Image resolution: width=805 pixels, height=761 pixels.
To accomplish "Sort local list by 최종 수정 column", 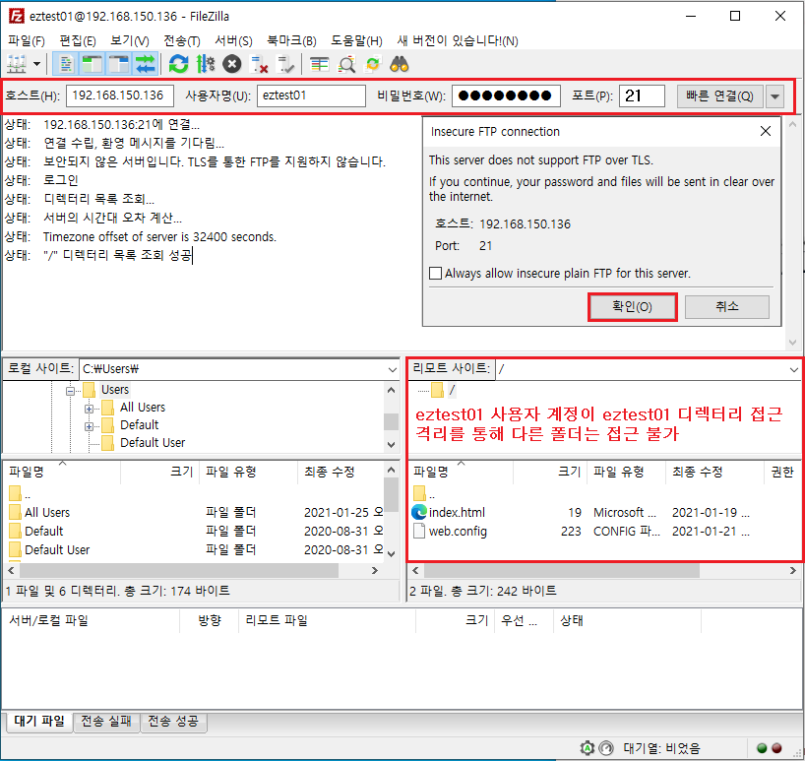I will [x=340, y=472].
